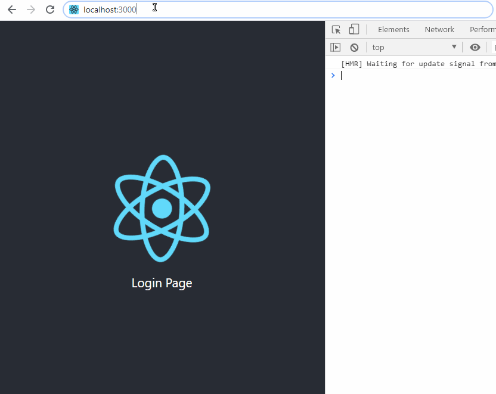The width and height of the screenshot is (496, 394).
Task: Click the React favicon in address bar
Action: [x=74, y=10]
